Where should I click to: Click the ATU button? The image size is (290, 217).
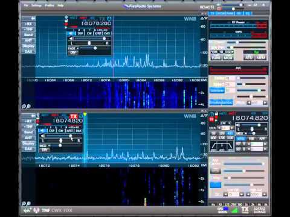[248, 58]
